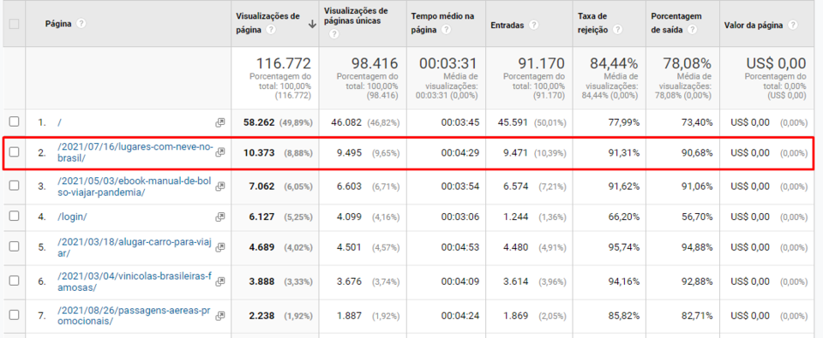Show help for Página column
This screenshot has width=823, height=338.
click(x=81, y=24)
